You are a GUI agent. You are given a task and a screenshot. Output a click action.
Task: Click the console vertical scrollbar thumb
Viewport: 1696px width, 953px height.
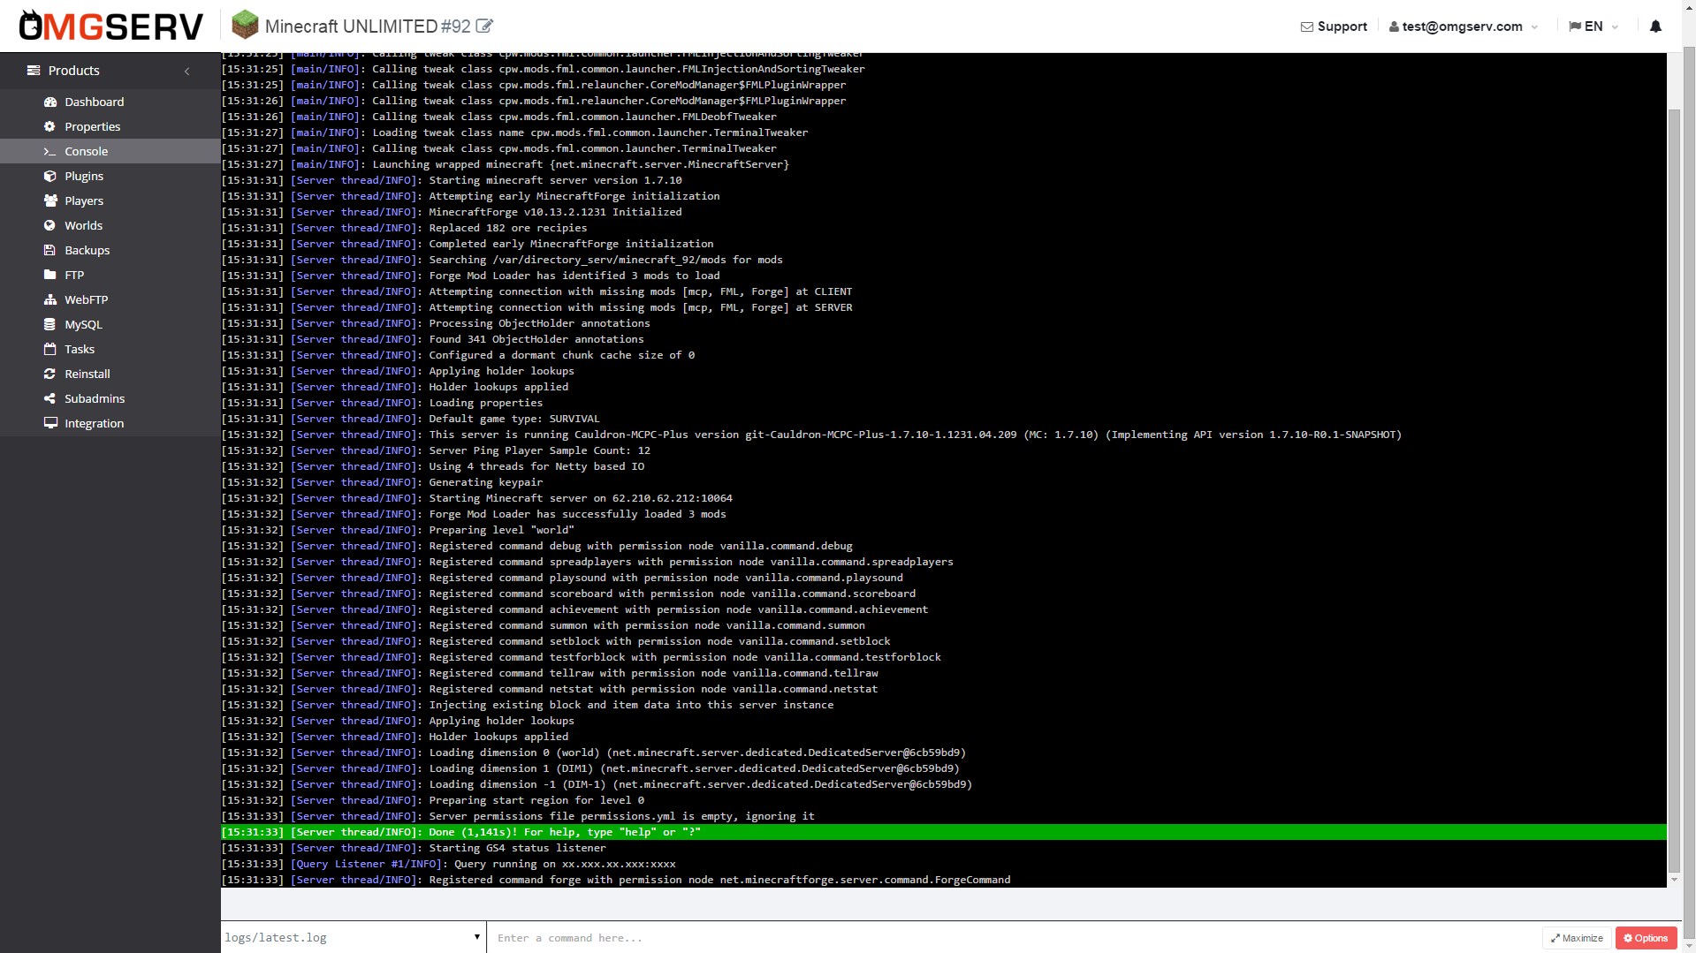click(x=1674, y=490)
